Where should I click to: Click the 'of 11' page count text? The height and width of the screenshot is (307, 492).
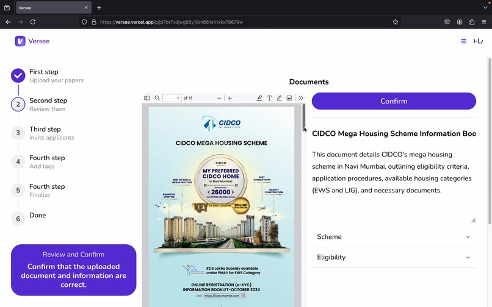point(188,98)
